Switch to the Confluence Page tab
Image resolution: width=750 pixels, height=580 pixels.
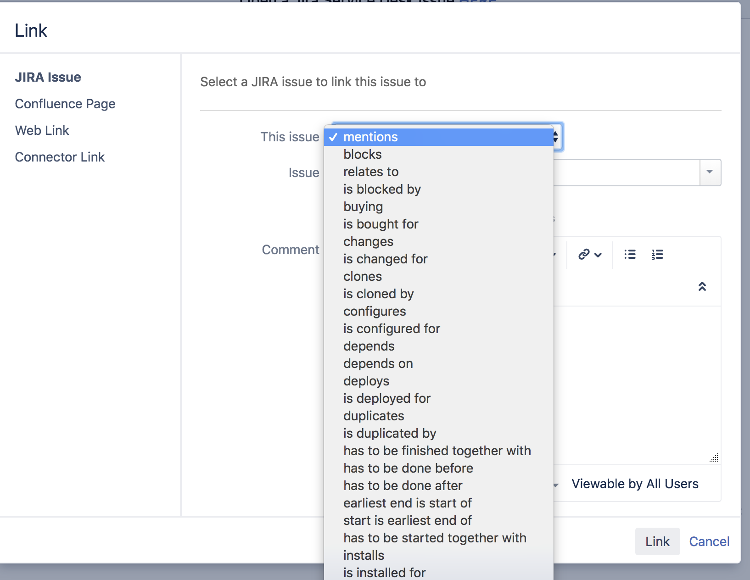65,104
